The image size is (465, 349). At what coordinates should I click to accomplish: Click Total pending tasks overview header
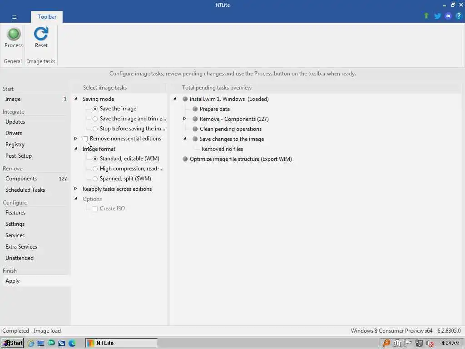click(x=217, y=88)
